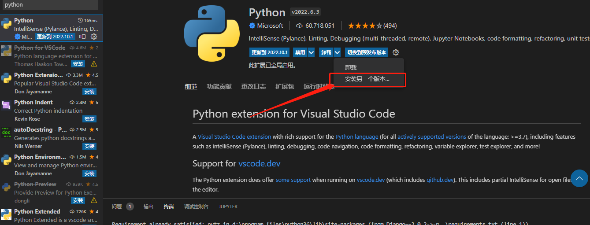The width and height of the screenshot is (590, 225).
Task: Click the scroll-to-top round arrow button
Action: point(579,178)
